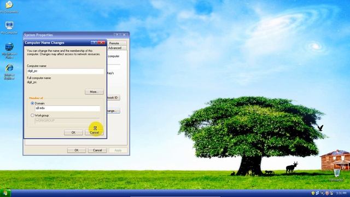Click the Change... button in System Properties

point(113,111)
